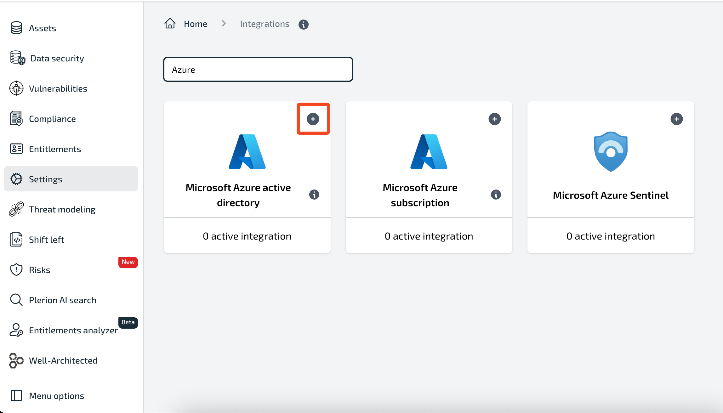The width and height of the screenshot is (723, 413).
Task: Click Microsoft Azure subscription title
Action: tap(420, 195)
